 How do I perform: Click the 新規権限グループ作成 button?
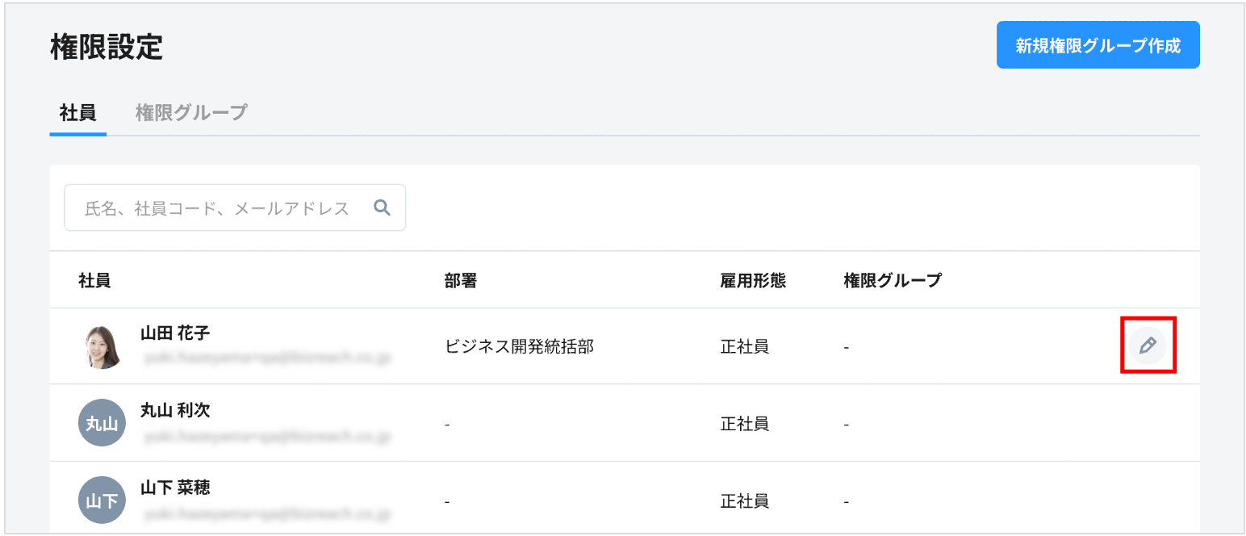(1098, 45)
